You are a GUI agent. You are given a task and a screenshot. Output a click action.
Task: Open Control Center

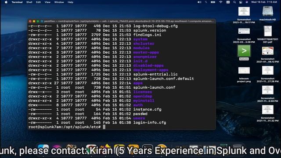(241, 2)
